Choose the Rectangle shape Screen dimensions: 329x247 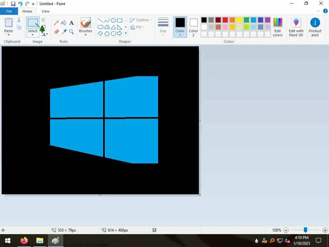[x=120, y=20]
